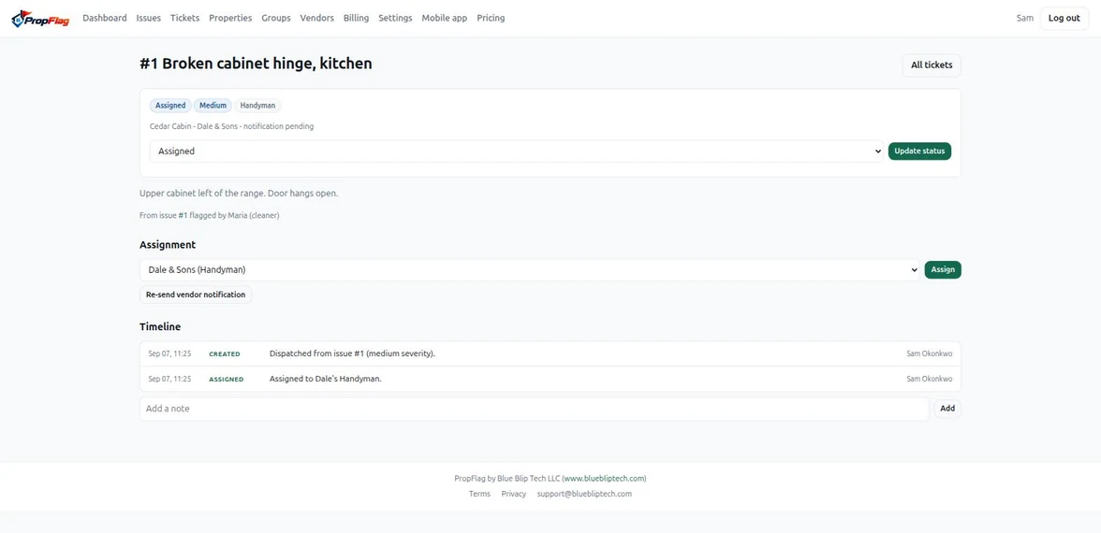Click Re-send vendor notification
The height and width of the screenshot is (533, 1101).
[196, 295]
